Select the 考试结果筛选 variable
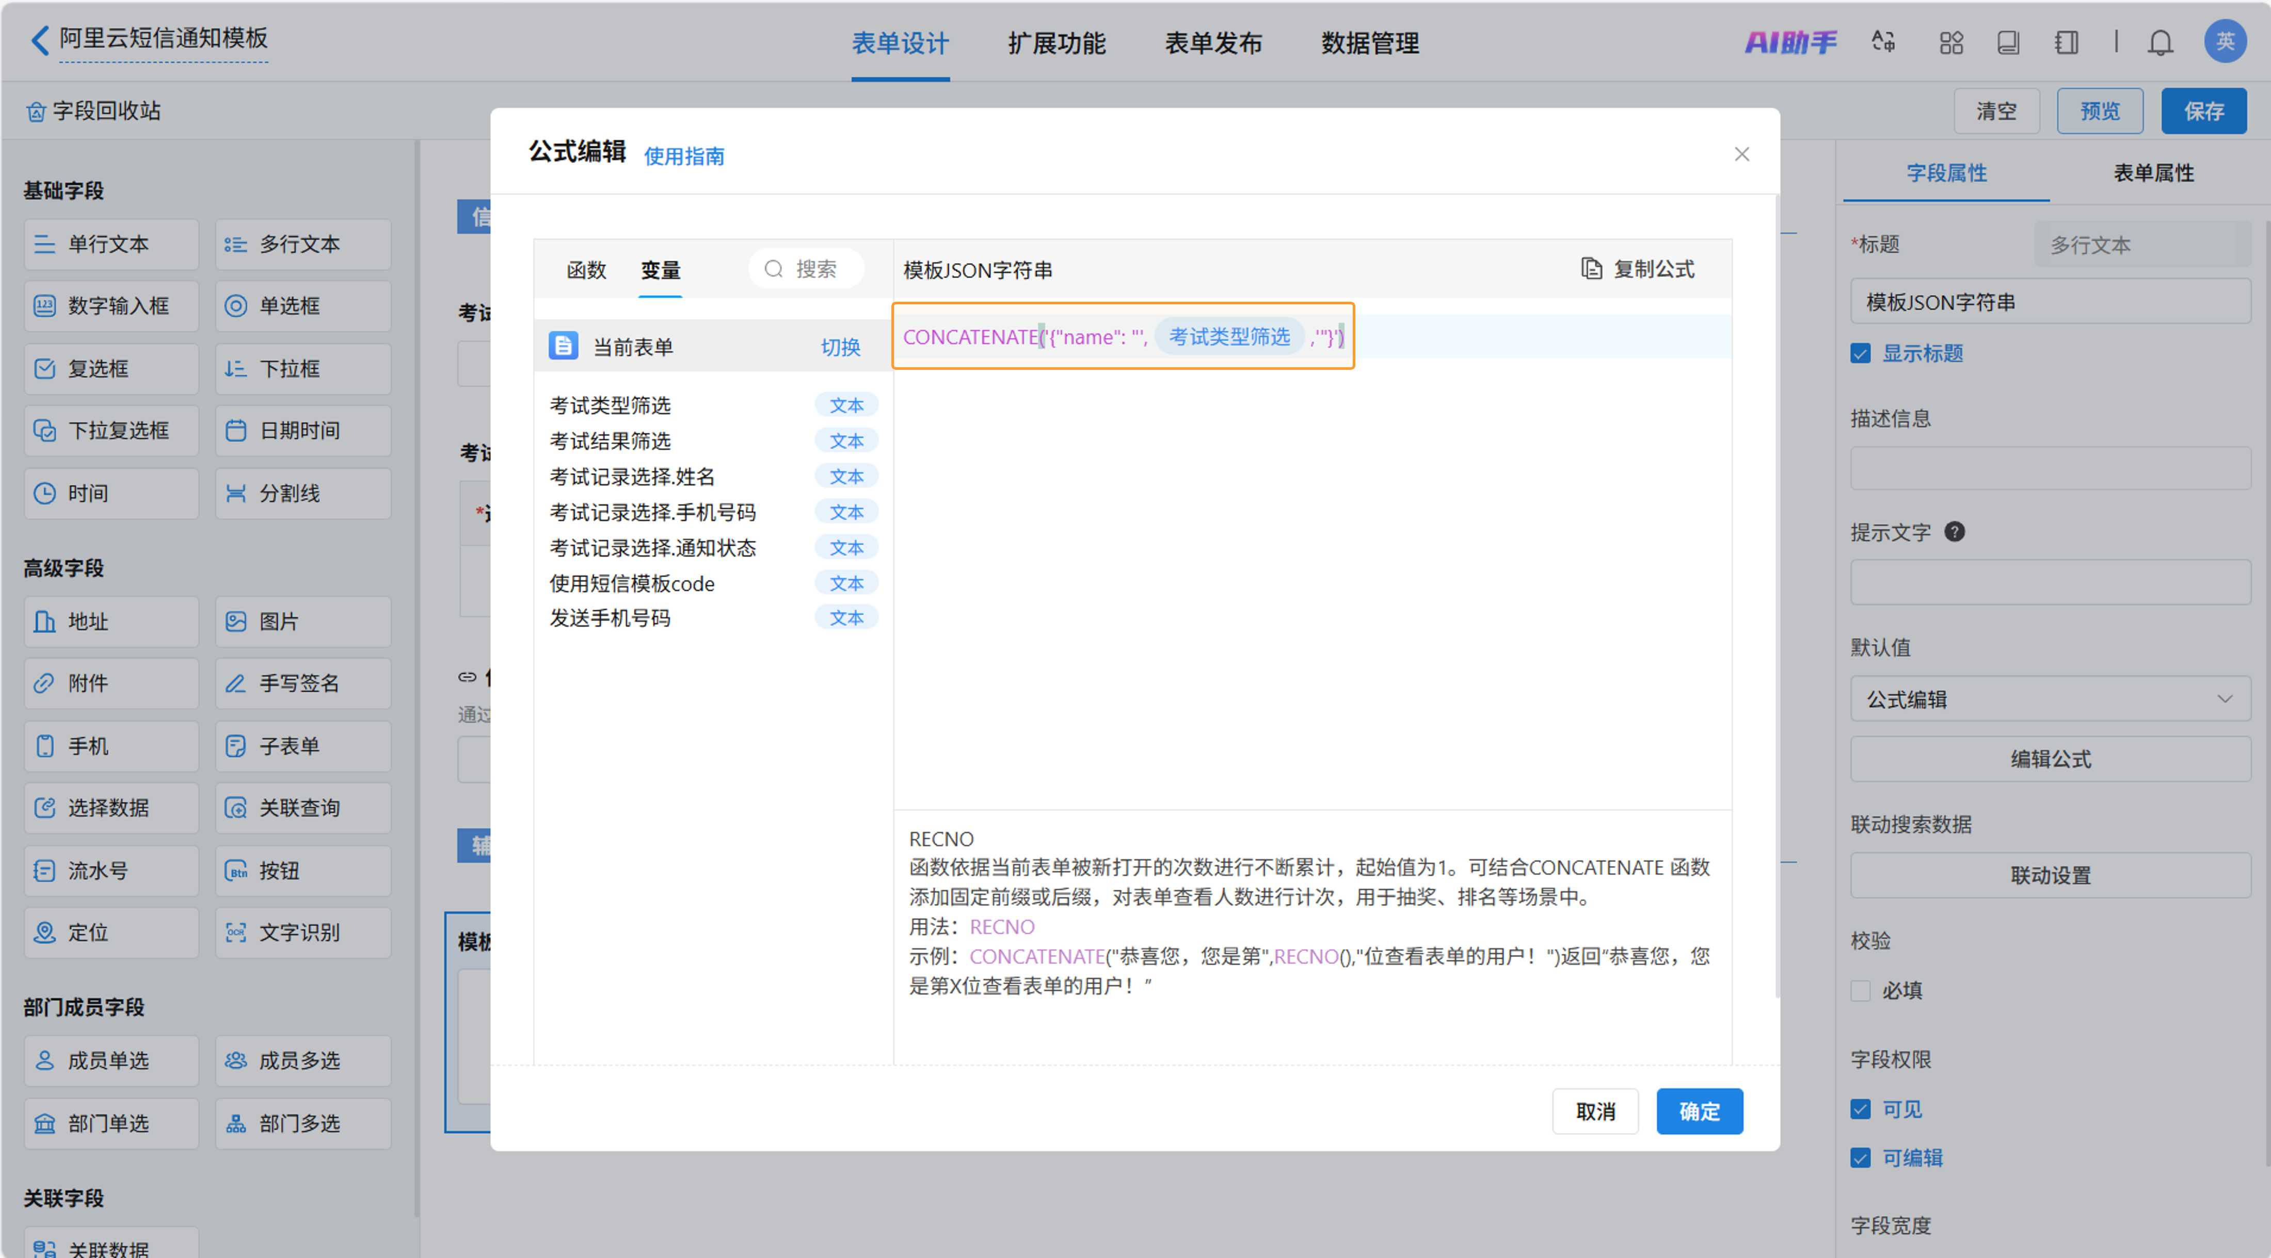 click(610, 442)
